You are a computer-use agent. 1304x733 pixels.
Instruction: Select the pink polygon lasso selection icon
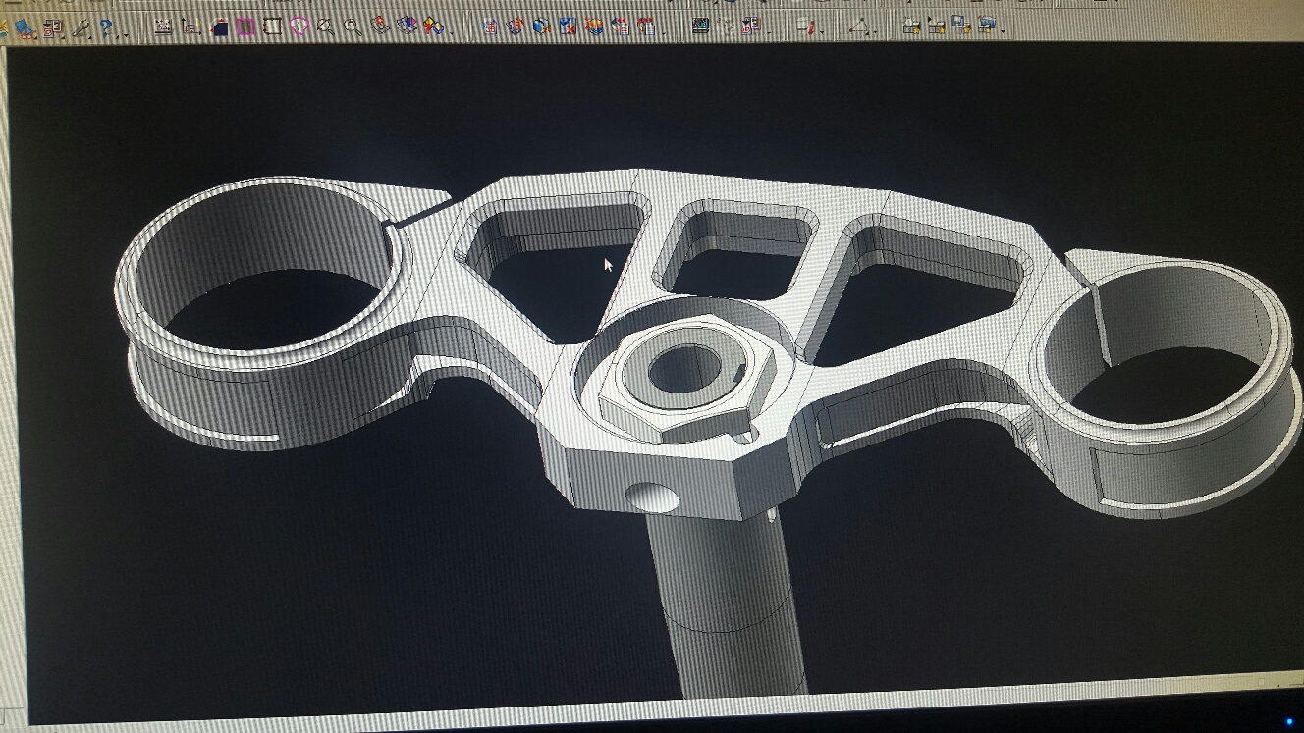point(299,26)
